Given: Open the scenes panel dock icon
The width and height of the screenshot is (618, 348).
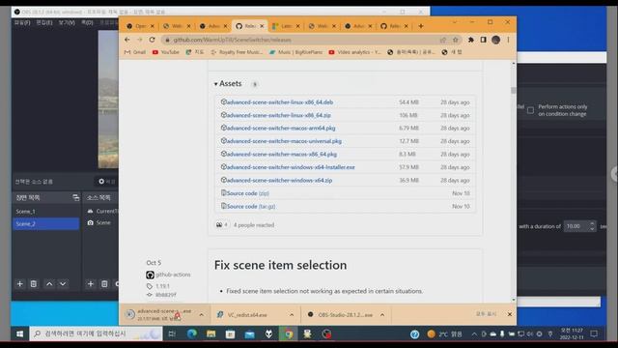Looking at the screenshot, I should pyautogui.click(x=75, y=197).
